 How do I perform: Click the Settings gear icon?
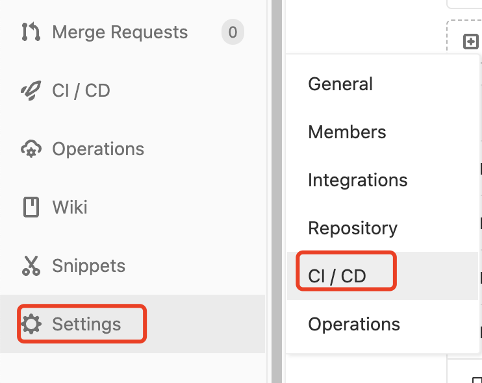[31, 323]
